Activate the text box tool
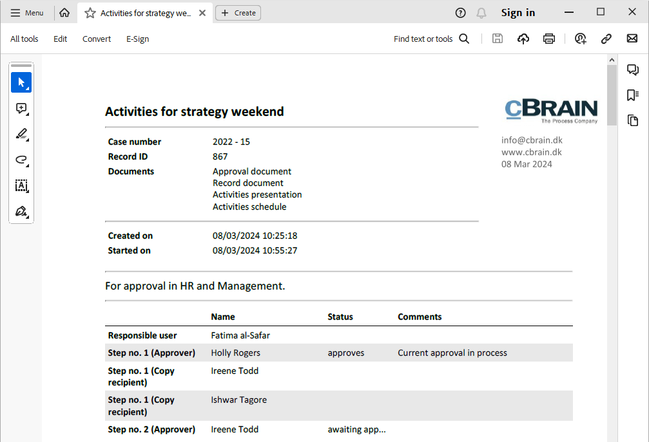 pyautogui.click(x=21, y=186)
